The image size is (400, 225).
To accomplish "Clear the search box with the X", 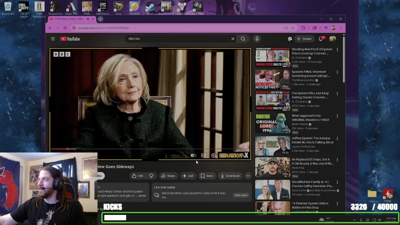I will pos(233,39).
